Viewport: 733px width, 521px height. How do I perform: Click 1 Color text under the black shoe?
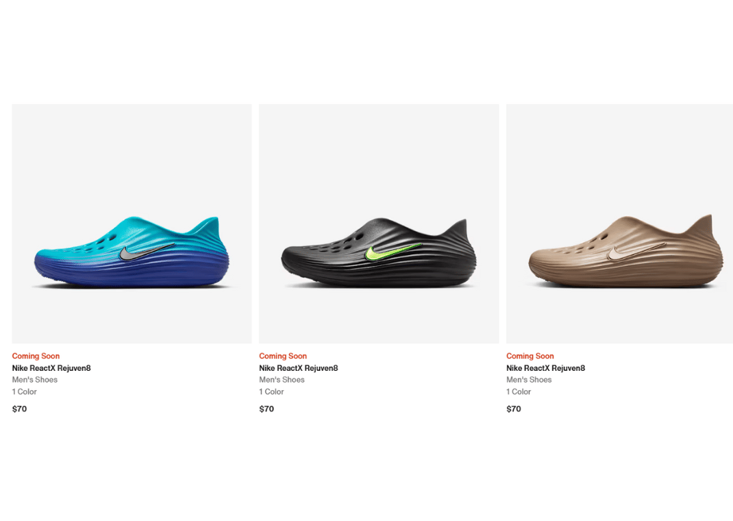pyautogui.click(x=271, y=392)
